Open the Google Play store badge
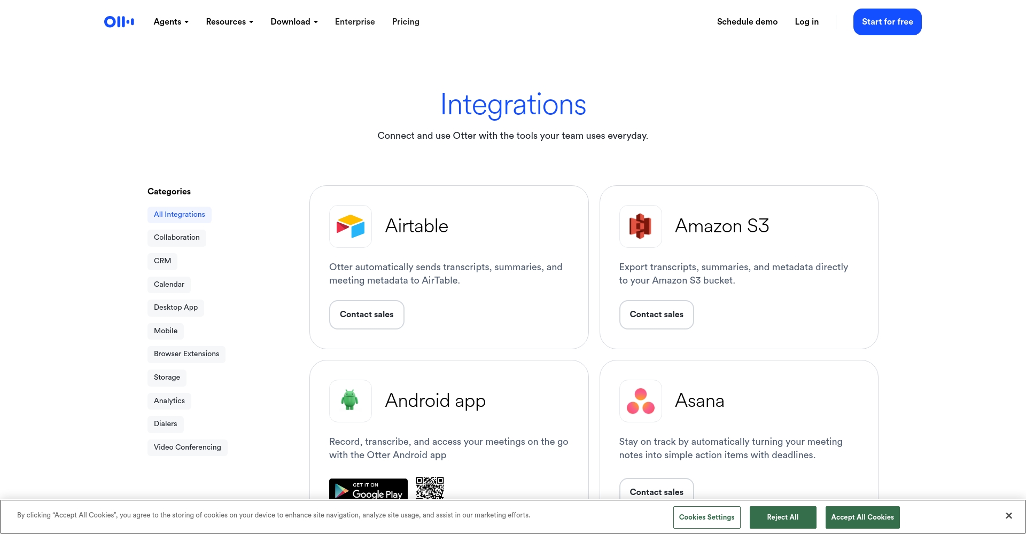Screen dimensions: 1026x534 368,489
